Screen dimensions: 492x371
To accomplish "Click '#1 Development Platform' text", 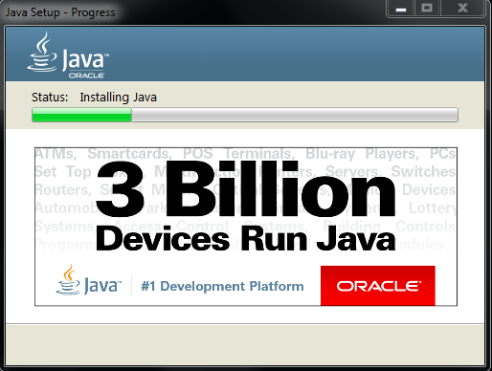I will [x=222, y=286].
